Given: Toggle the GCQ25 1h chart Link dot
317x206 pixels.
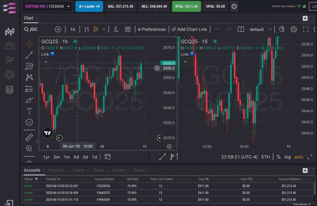Looking at the screenshot, I should [52, 54].
